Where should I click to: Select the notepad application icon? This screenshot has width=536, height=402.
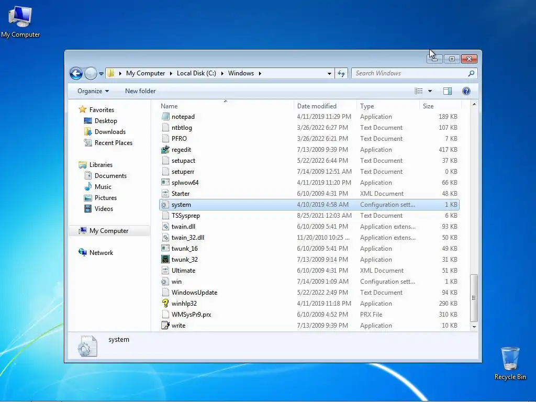point(165,117)
